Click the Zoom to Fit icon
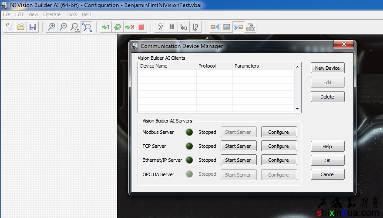Image resolution: width=383 pixels, height=218 pixels. click(87, 27)
